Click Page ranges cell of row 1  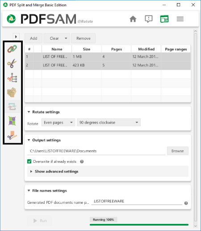176,57
